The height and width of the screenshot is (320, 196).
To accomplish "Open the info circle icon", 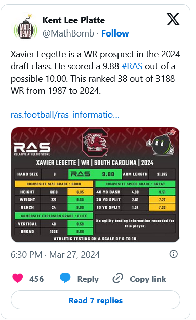I will (173, 254).
